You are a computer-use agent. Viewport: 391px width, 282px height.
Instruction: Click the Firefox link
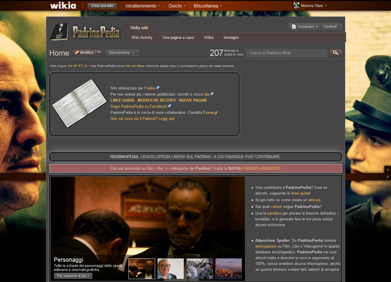click(150, 88)
